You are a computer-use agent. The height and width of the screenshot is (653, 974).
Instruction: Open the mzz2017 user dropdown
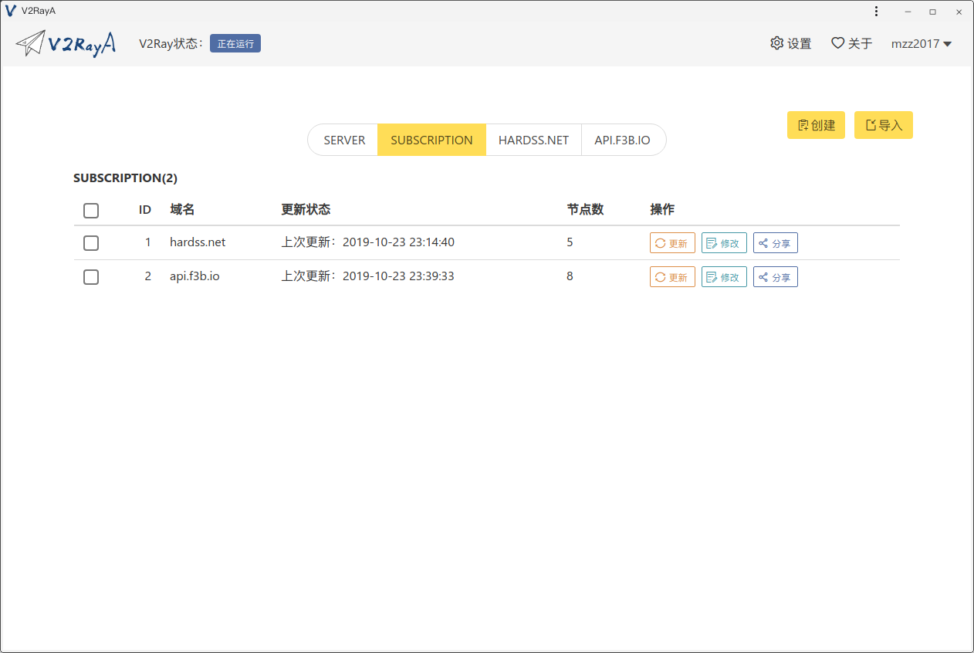(922, 44)
